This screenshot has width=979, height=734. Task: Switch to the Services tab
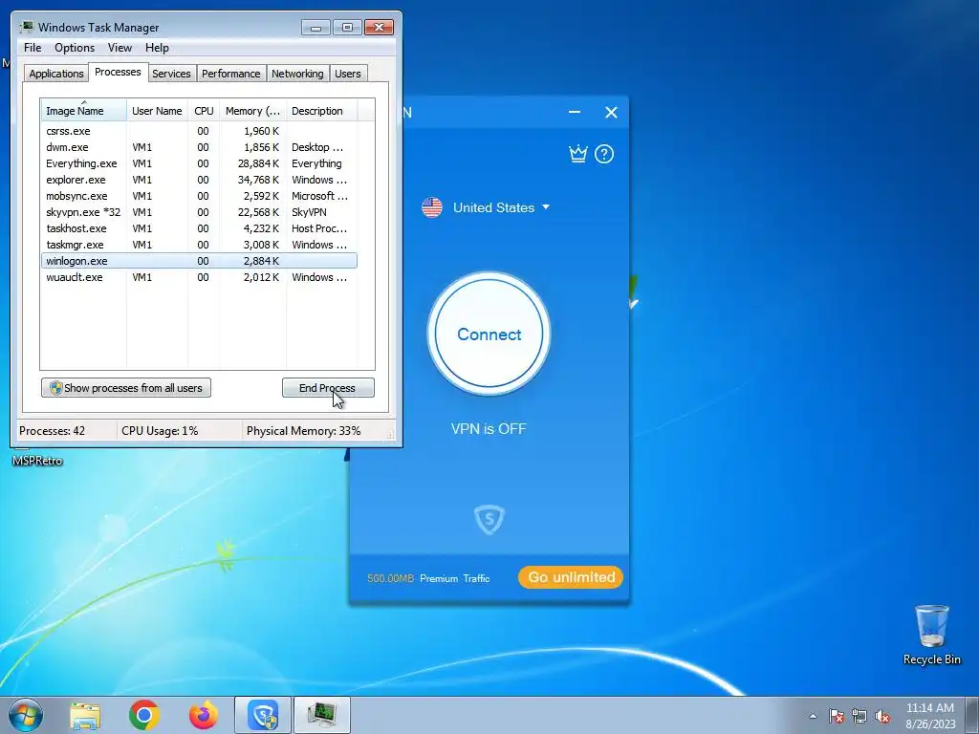[x=171, y=74]
